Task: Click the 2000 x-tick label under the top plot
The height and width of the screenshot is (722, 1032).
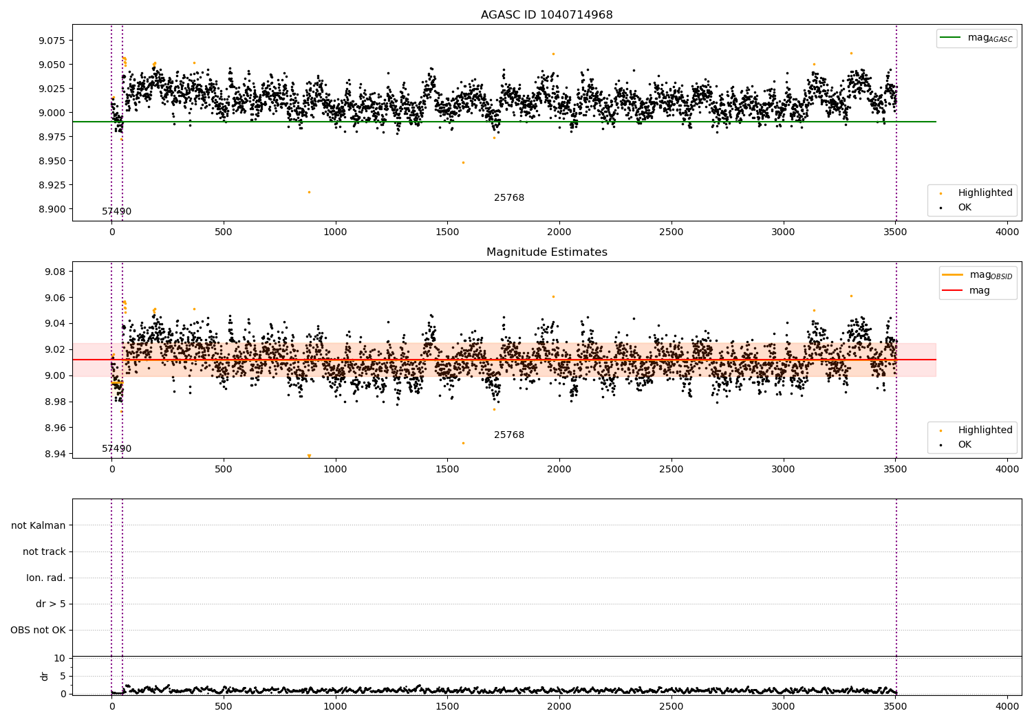Action: [x=559, y=232]
